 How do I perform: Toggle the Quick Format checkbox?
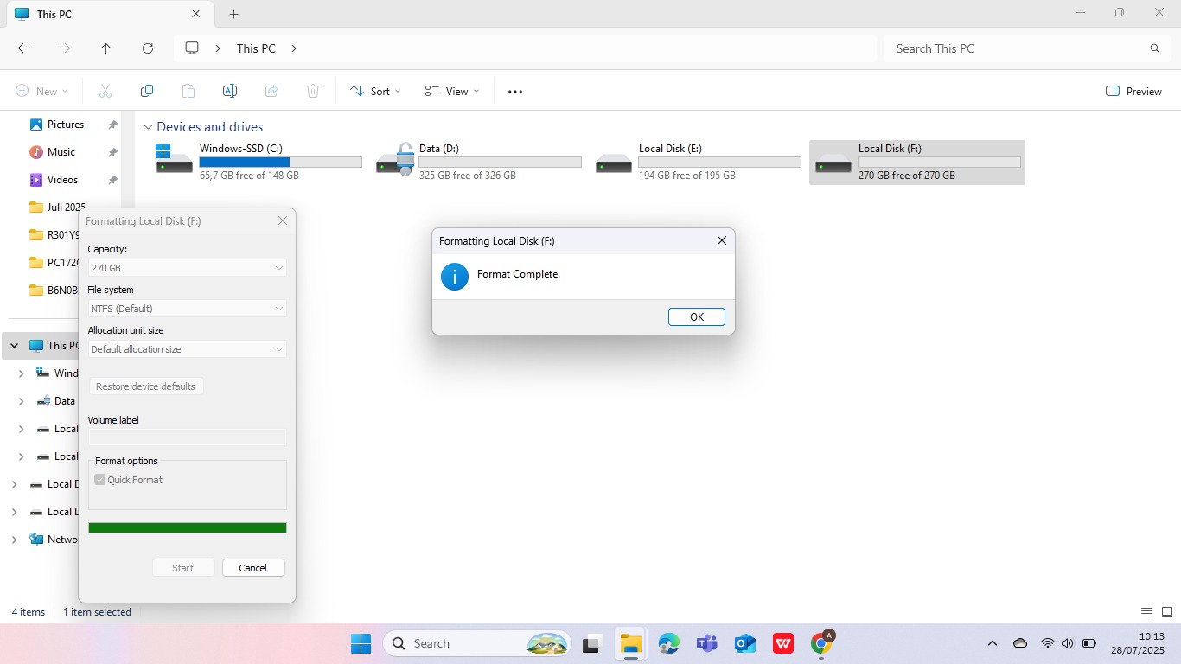click(x=100, y=480)
